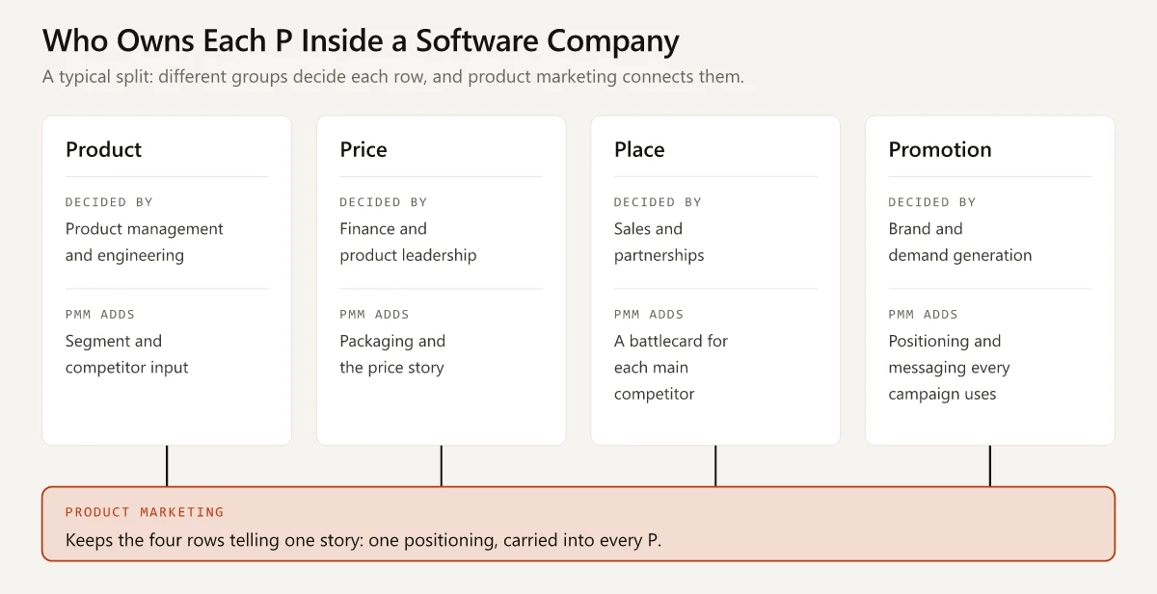Select the "Place" card heading
Image resolution: width=1157 pixels, height=594 pixels.
tap(639, 149)
